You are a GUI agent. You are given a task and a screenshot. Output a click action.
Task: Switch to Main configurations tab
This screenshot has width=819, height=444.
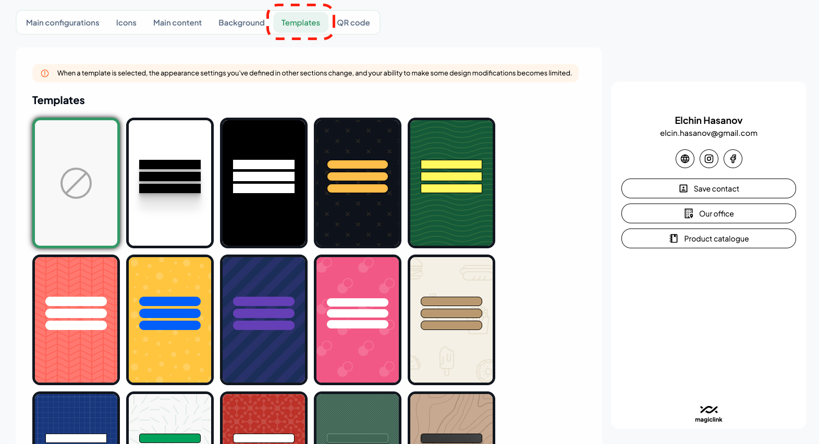tap(63, 23)
